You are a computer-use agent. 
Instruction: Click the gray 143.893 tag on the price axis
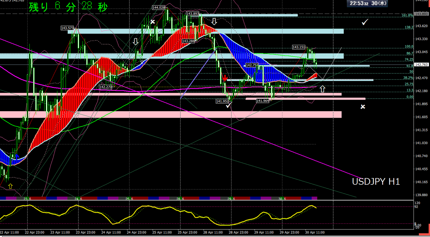[x=422, y=14]
